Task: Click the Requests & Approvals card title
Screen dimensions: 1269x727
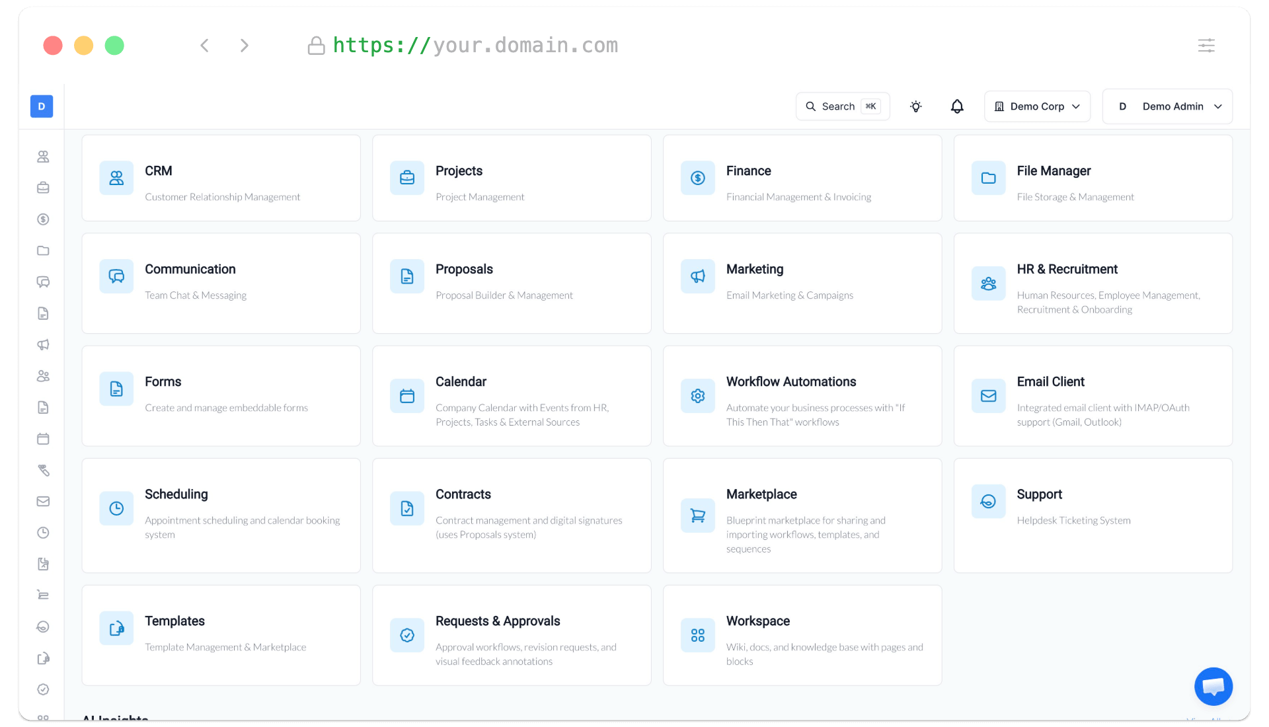Action: tap(498, 621)
